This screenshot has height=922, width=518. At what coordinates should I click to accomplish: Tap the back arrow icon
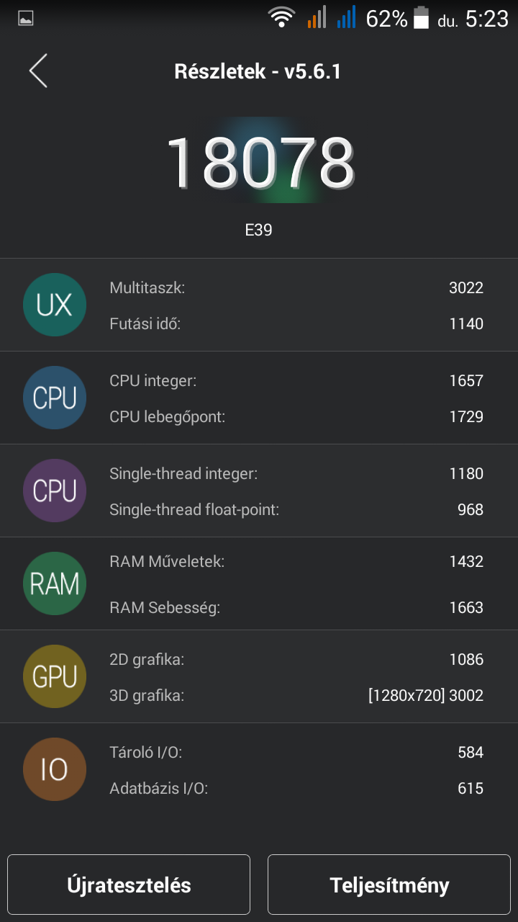coord(38,71)
